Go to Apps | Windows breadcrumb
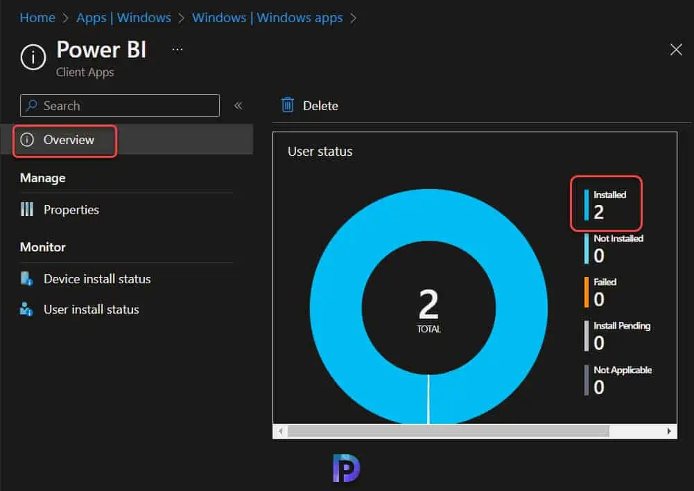This screenshot has width=694, height=491. pos(123,18)
